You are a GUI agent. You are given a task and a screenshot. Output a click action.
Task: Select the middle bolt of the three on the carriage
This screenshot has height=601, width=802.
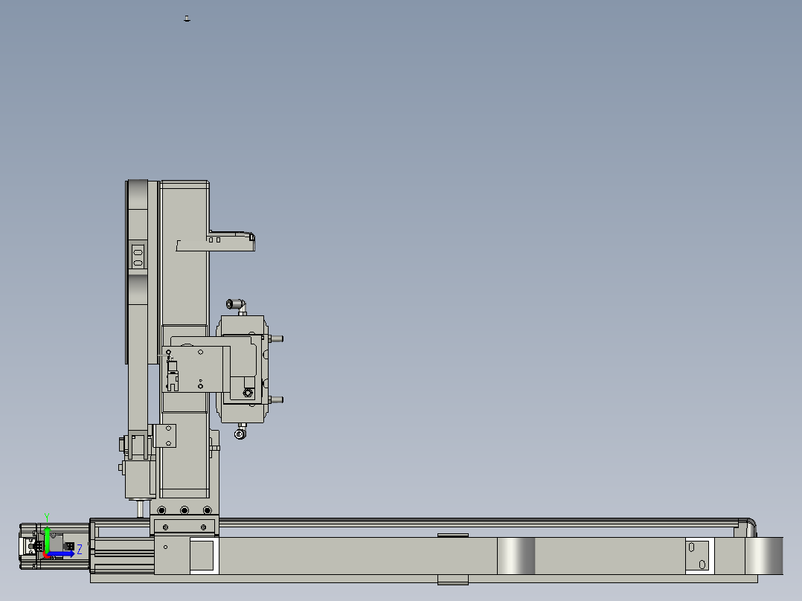185,510
